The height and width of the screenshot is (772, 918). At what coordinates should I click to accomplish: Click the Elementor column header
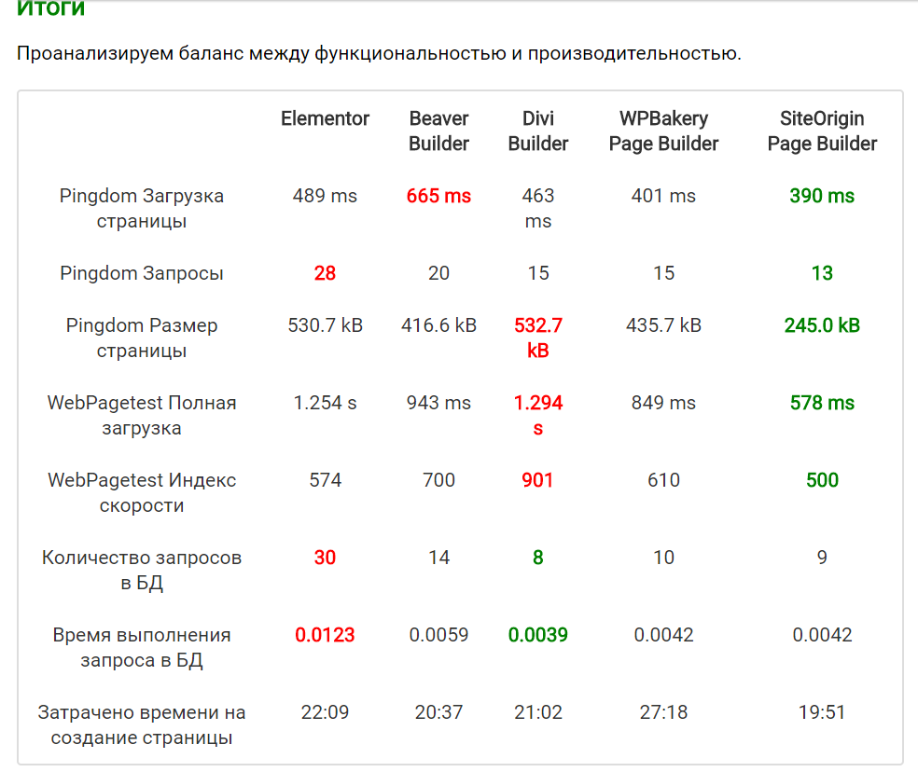[x=325, y=118]
